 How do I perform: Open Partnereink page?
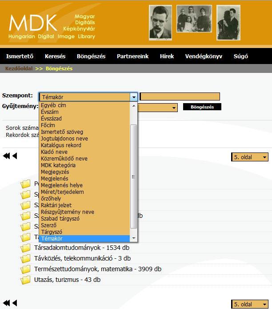tap(132, 56)
